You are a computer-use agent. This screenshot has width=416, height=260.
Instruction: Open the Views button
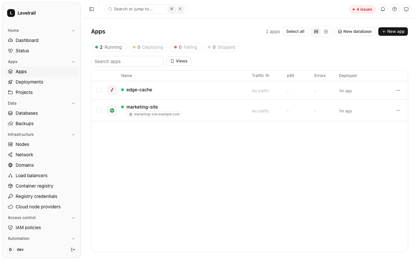point(179,61)
